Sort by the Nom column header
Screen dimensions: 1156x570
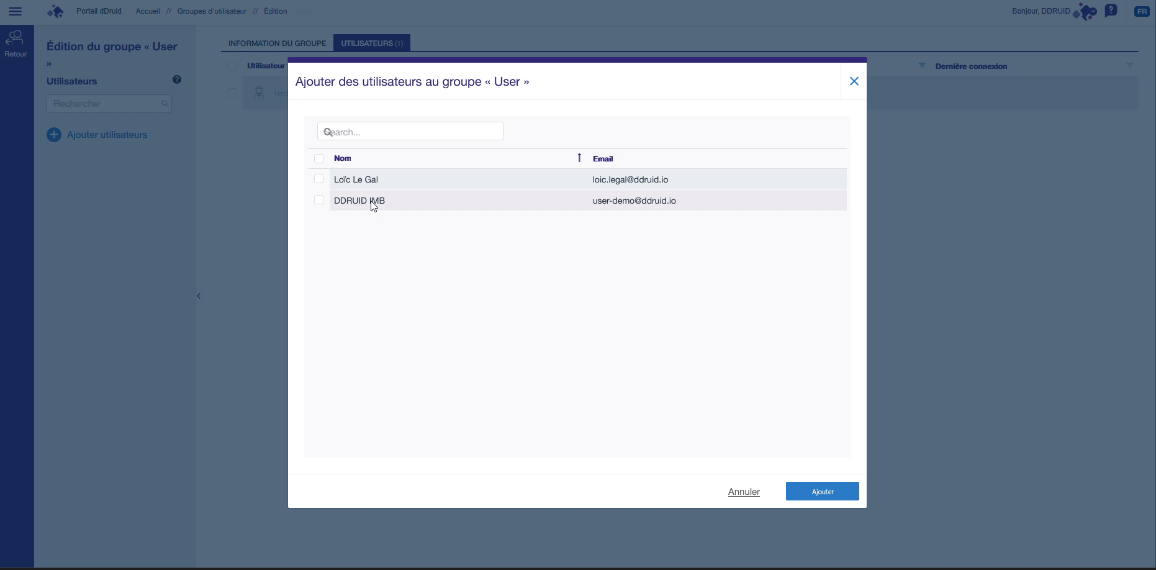click(x=342, y=158)
